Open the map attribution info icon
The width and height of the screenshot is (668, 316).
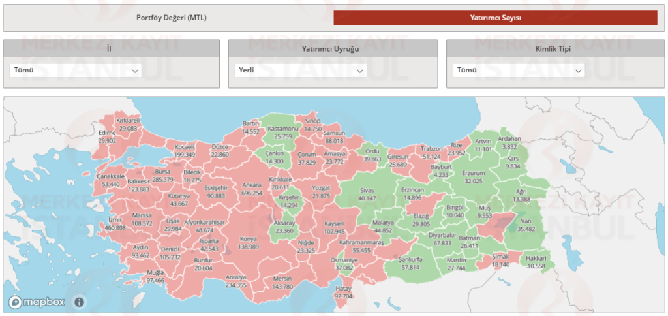tap(79, 302)
